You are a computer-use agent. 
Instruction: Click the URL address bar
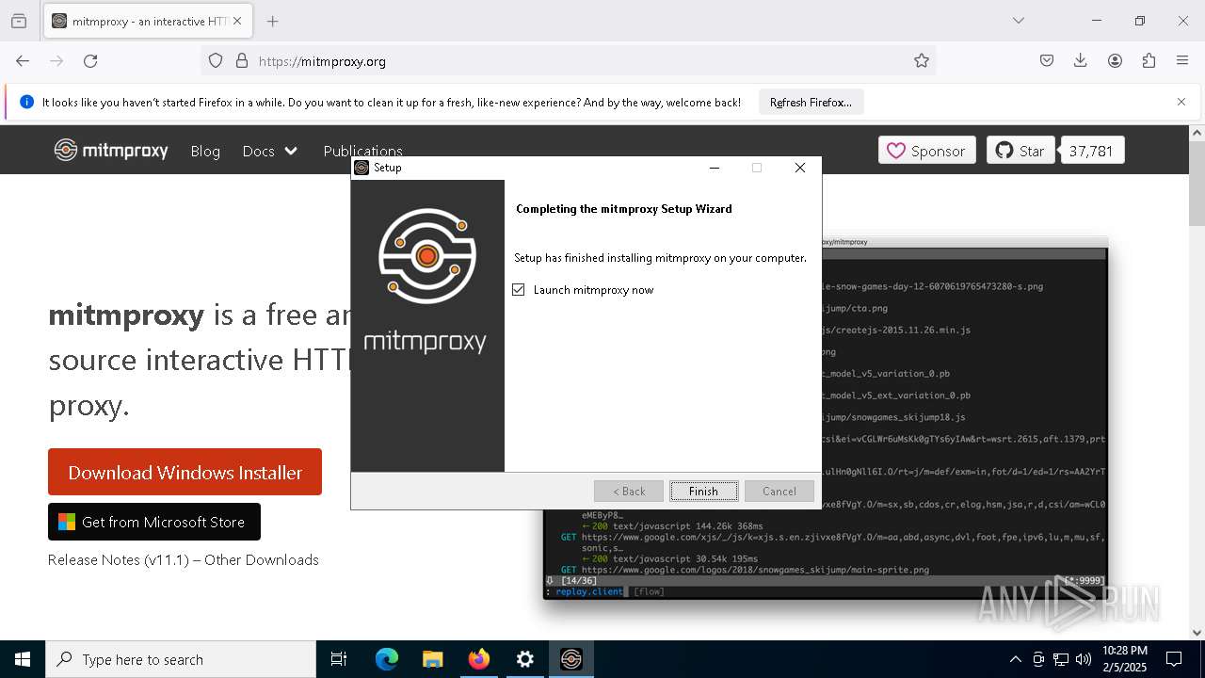569,60
